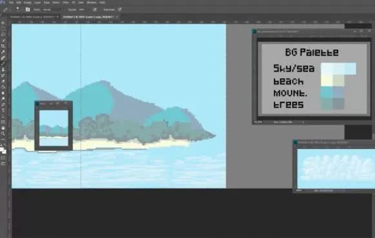Select the Dodge tool
Screen dimensions: 375x238
pos(3,99)
